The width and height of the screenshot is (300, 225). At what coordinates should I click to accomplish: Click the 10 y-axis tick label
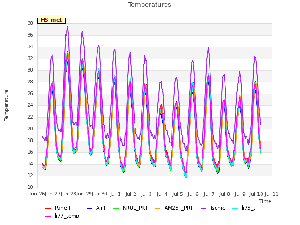[30, 187]
